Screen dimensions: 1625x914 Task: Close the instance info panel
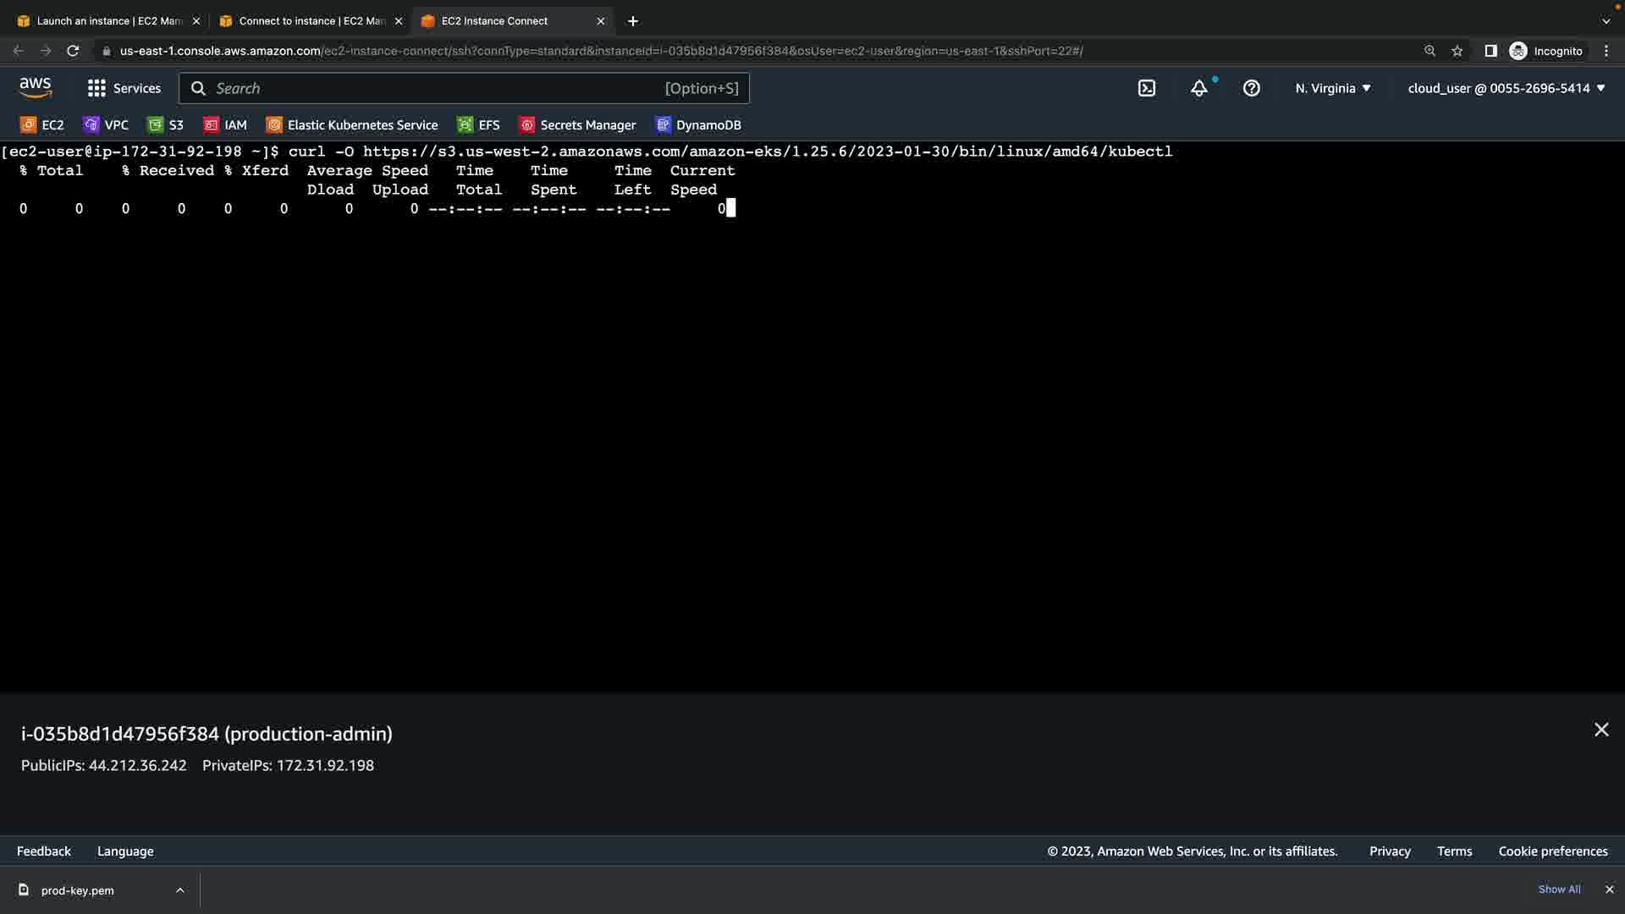click(1601, 730)
